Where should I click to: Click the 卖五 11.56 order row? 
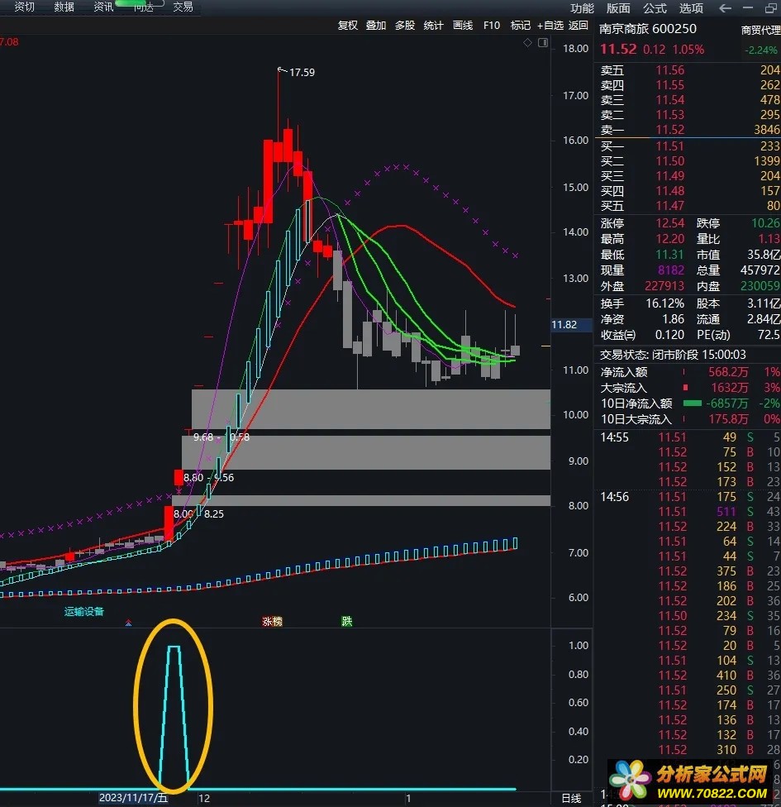pyautogui.click(x=690, y=70)
